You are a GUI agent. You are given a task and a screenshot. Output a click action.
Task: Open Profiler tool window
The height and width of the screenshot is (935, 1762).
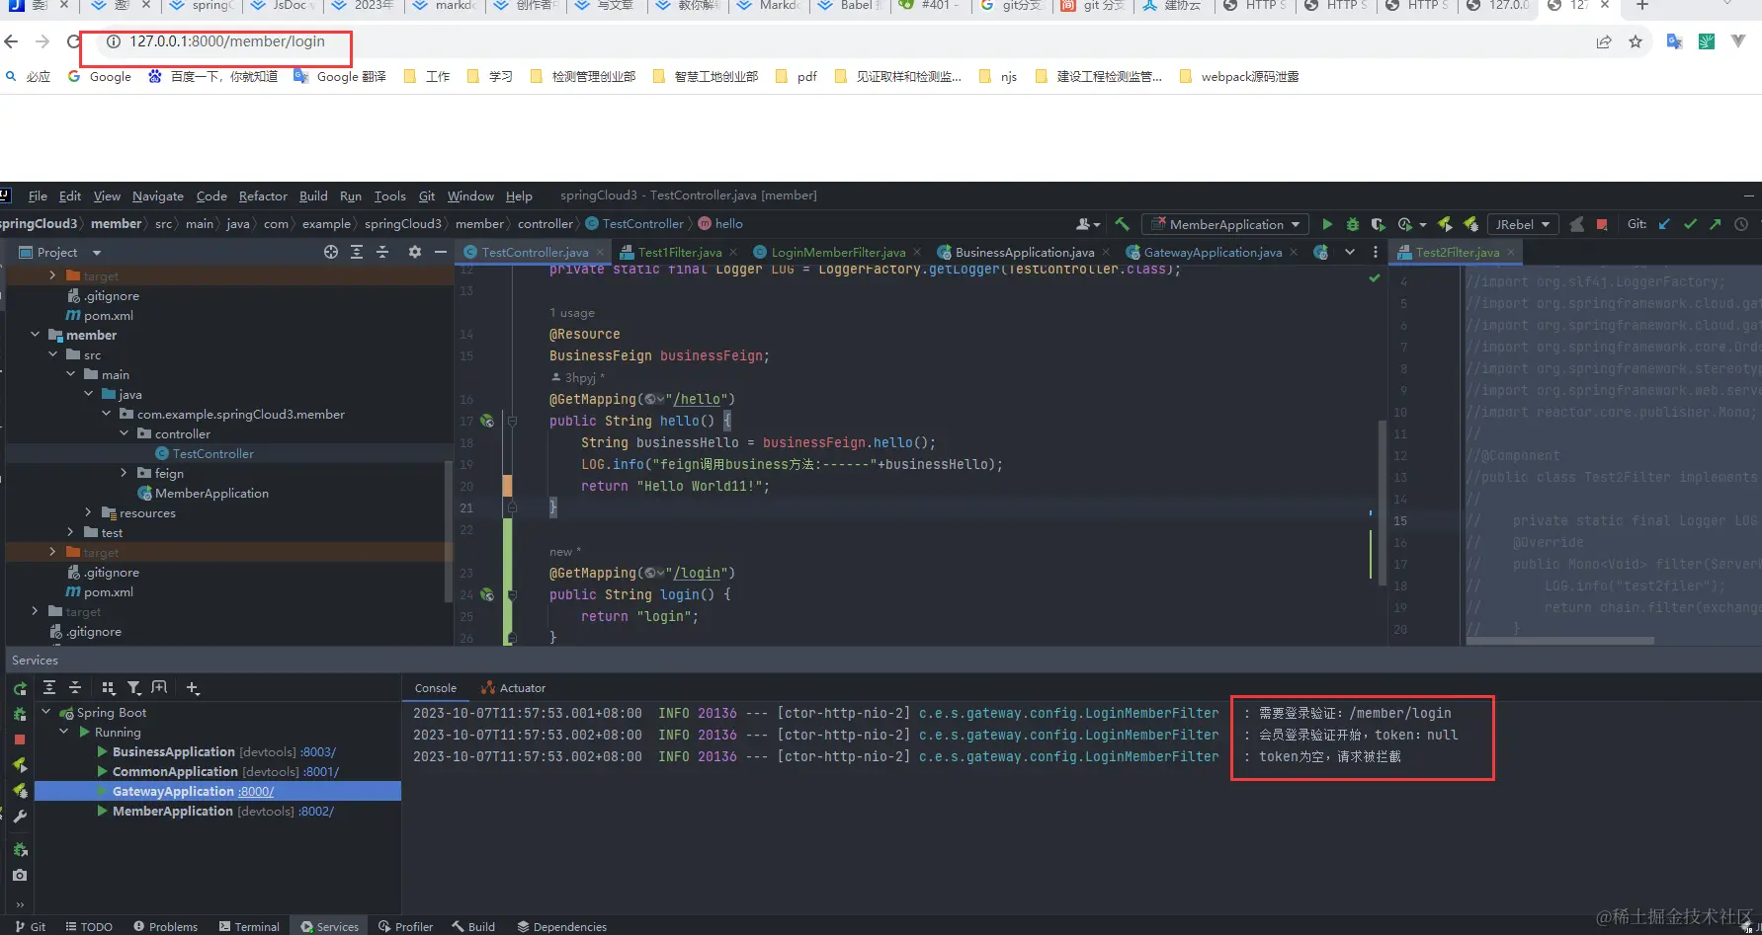click(406, 926)
